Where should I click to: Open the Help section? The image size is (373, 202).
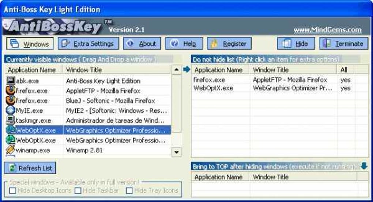coord(184,44)
